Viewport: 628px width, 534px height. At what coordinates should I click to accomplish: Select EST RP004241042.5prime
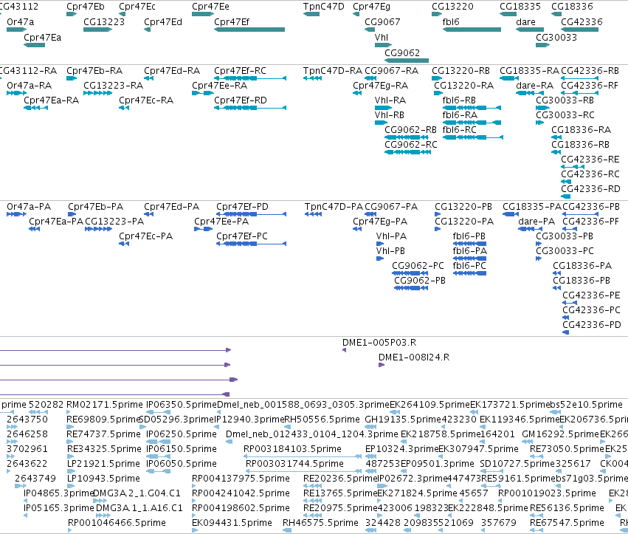(x=194, y=501)
